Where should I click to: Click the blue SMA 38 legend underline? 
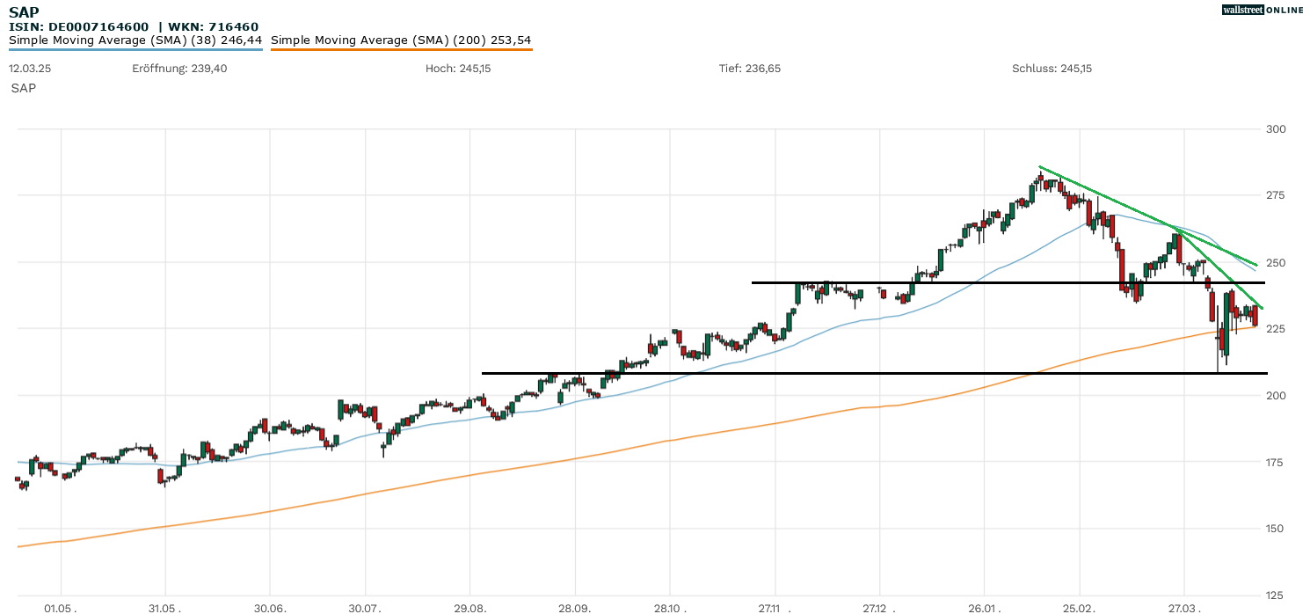pos(135,49)
